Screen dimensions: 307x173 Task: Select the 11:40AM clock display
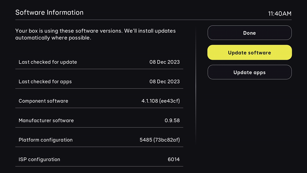tap(280, 14)
